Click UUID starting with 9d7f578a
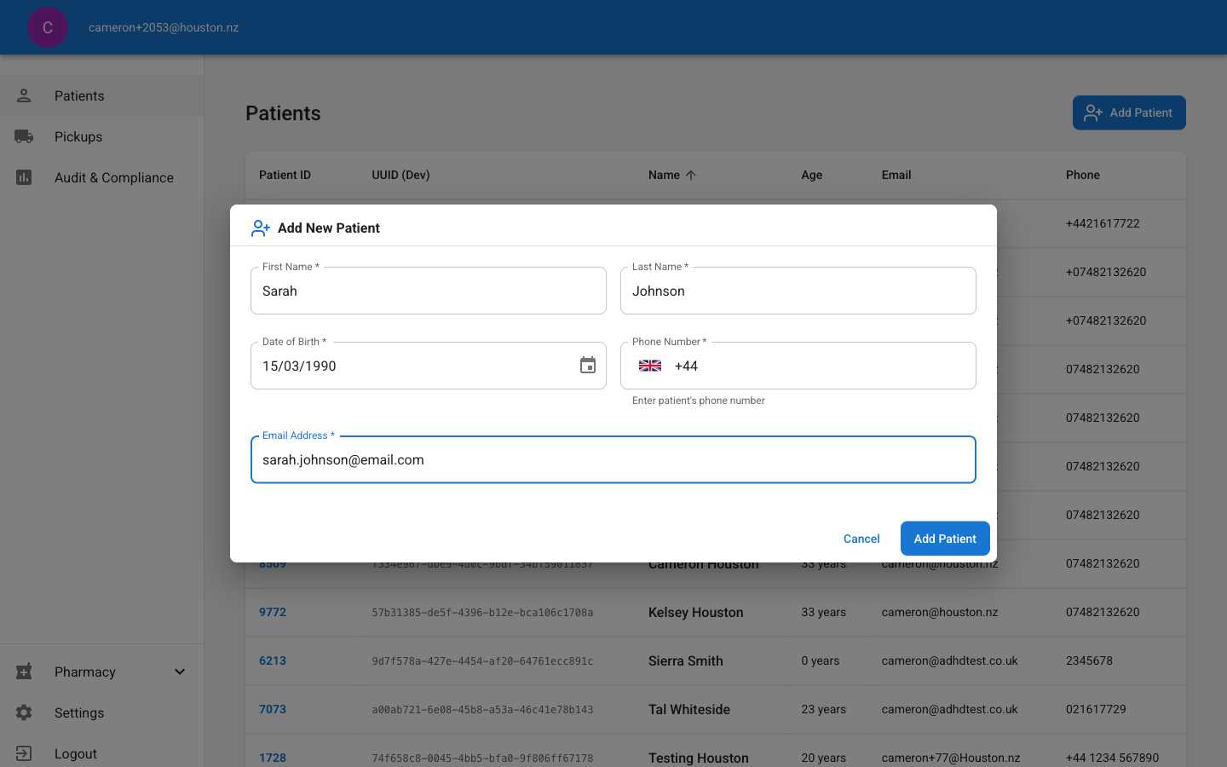Image resolution: width=1227 pixels, height=767 pixels. coord(482,660)
